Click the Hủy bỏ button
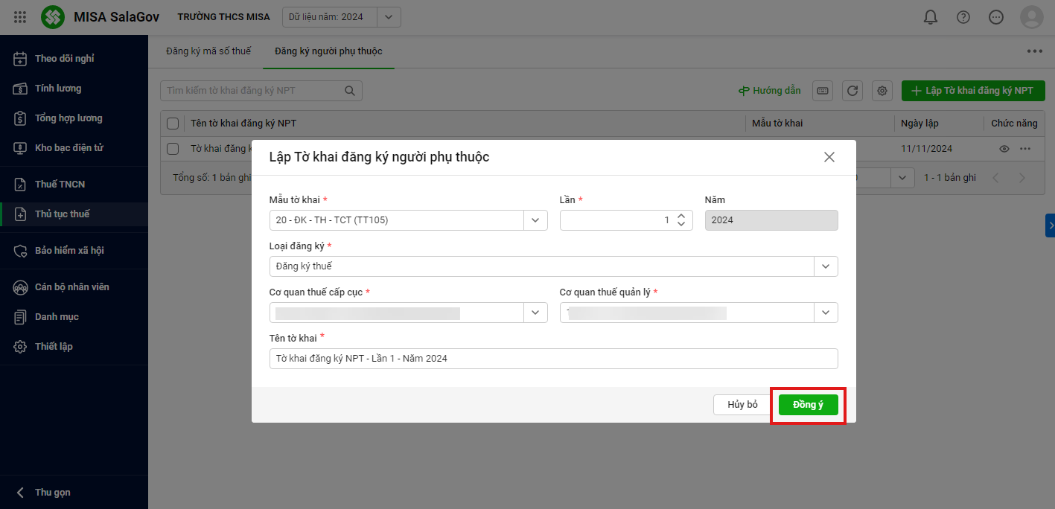The image size is (1055, 509). point(742,405)
